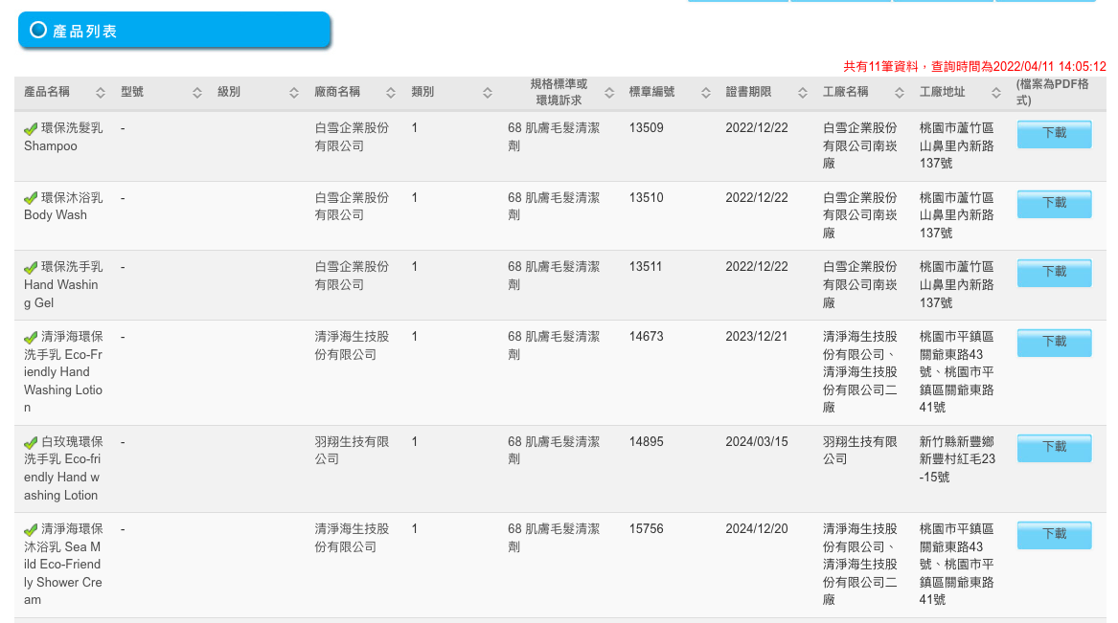Screen dimensions: 1118x623
Task: Click the 廠商名稱 column header text
Action: tap(337, 92)
